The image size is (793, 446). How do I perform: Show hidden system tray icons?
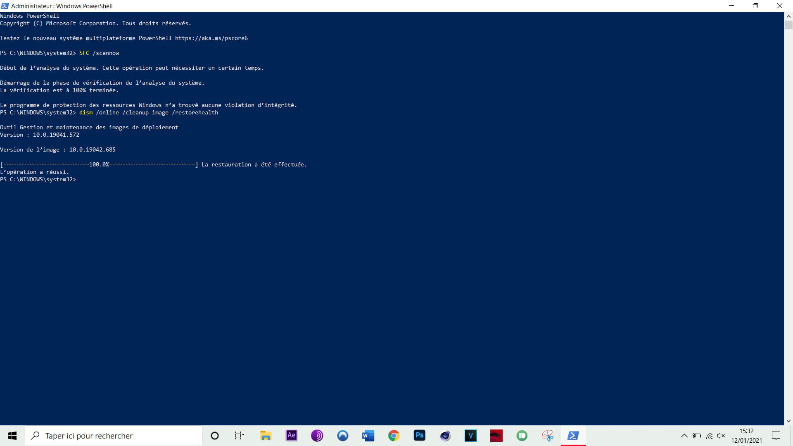[684, 436]
